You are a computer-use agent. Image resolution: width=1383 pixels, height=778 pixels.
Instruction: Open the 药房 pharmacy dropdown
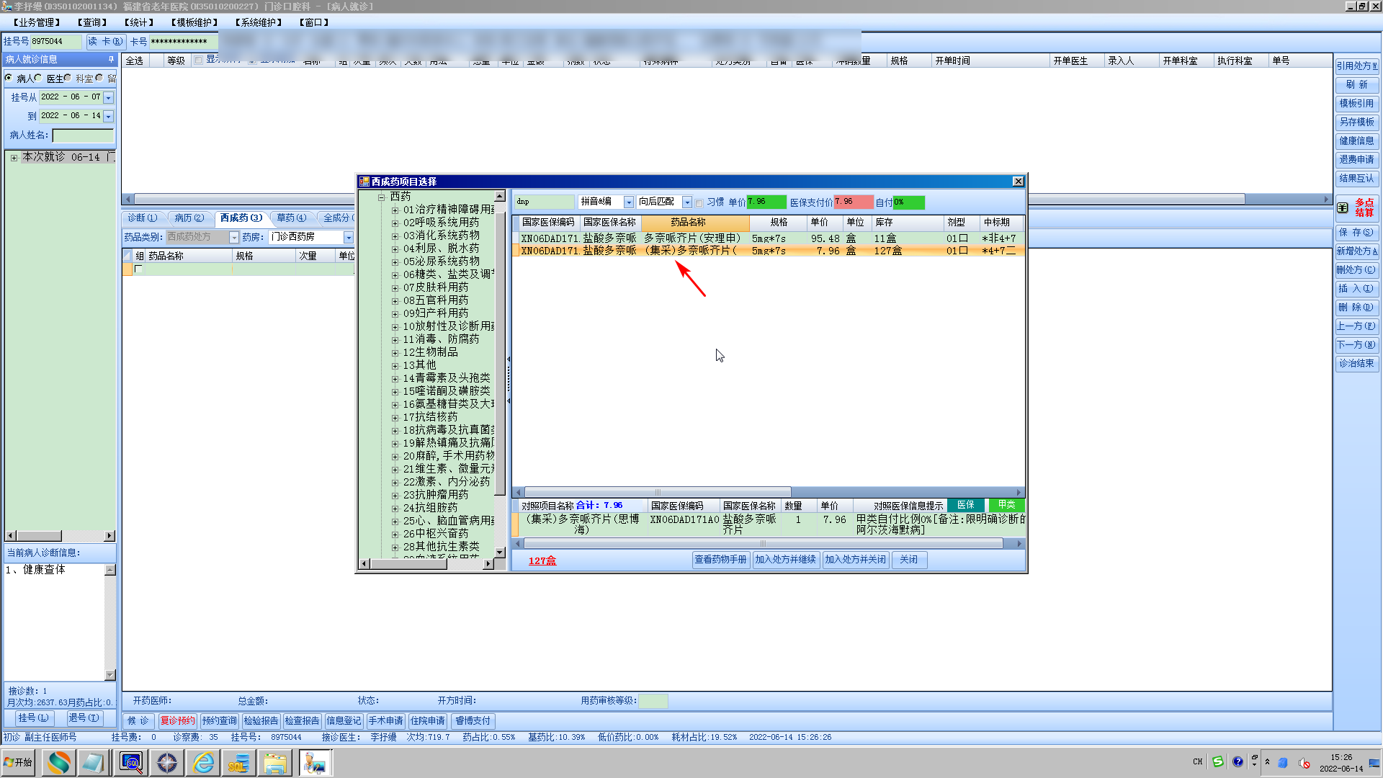349,237
